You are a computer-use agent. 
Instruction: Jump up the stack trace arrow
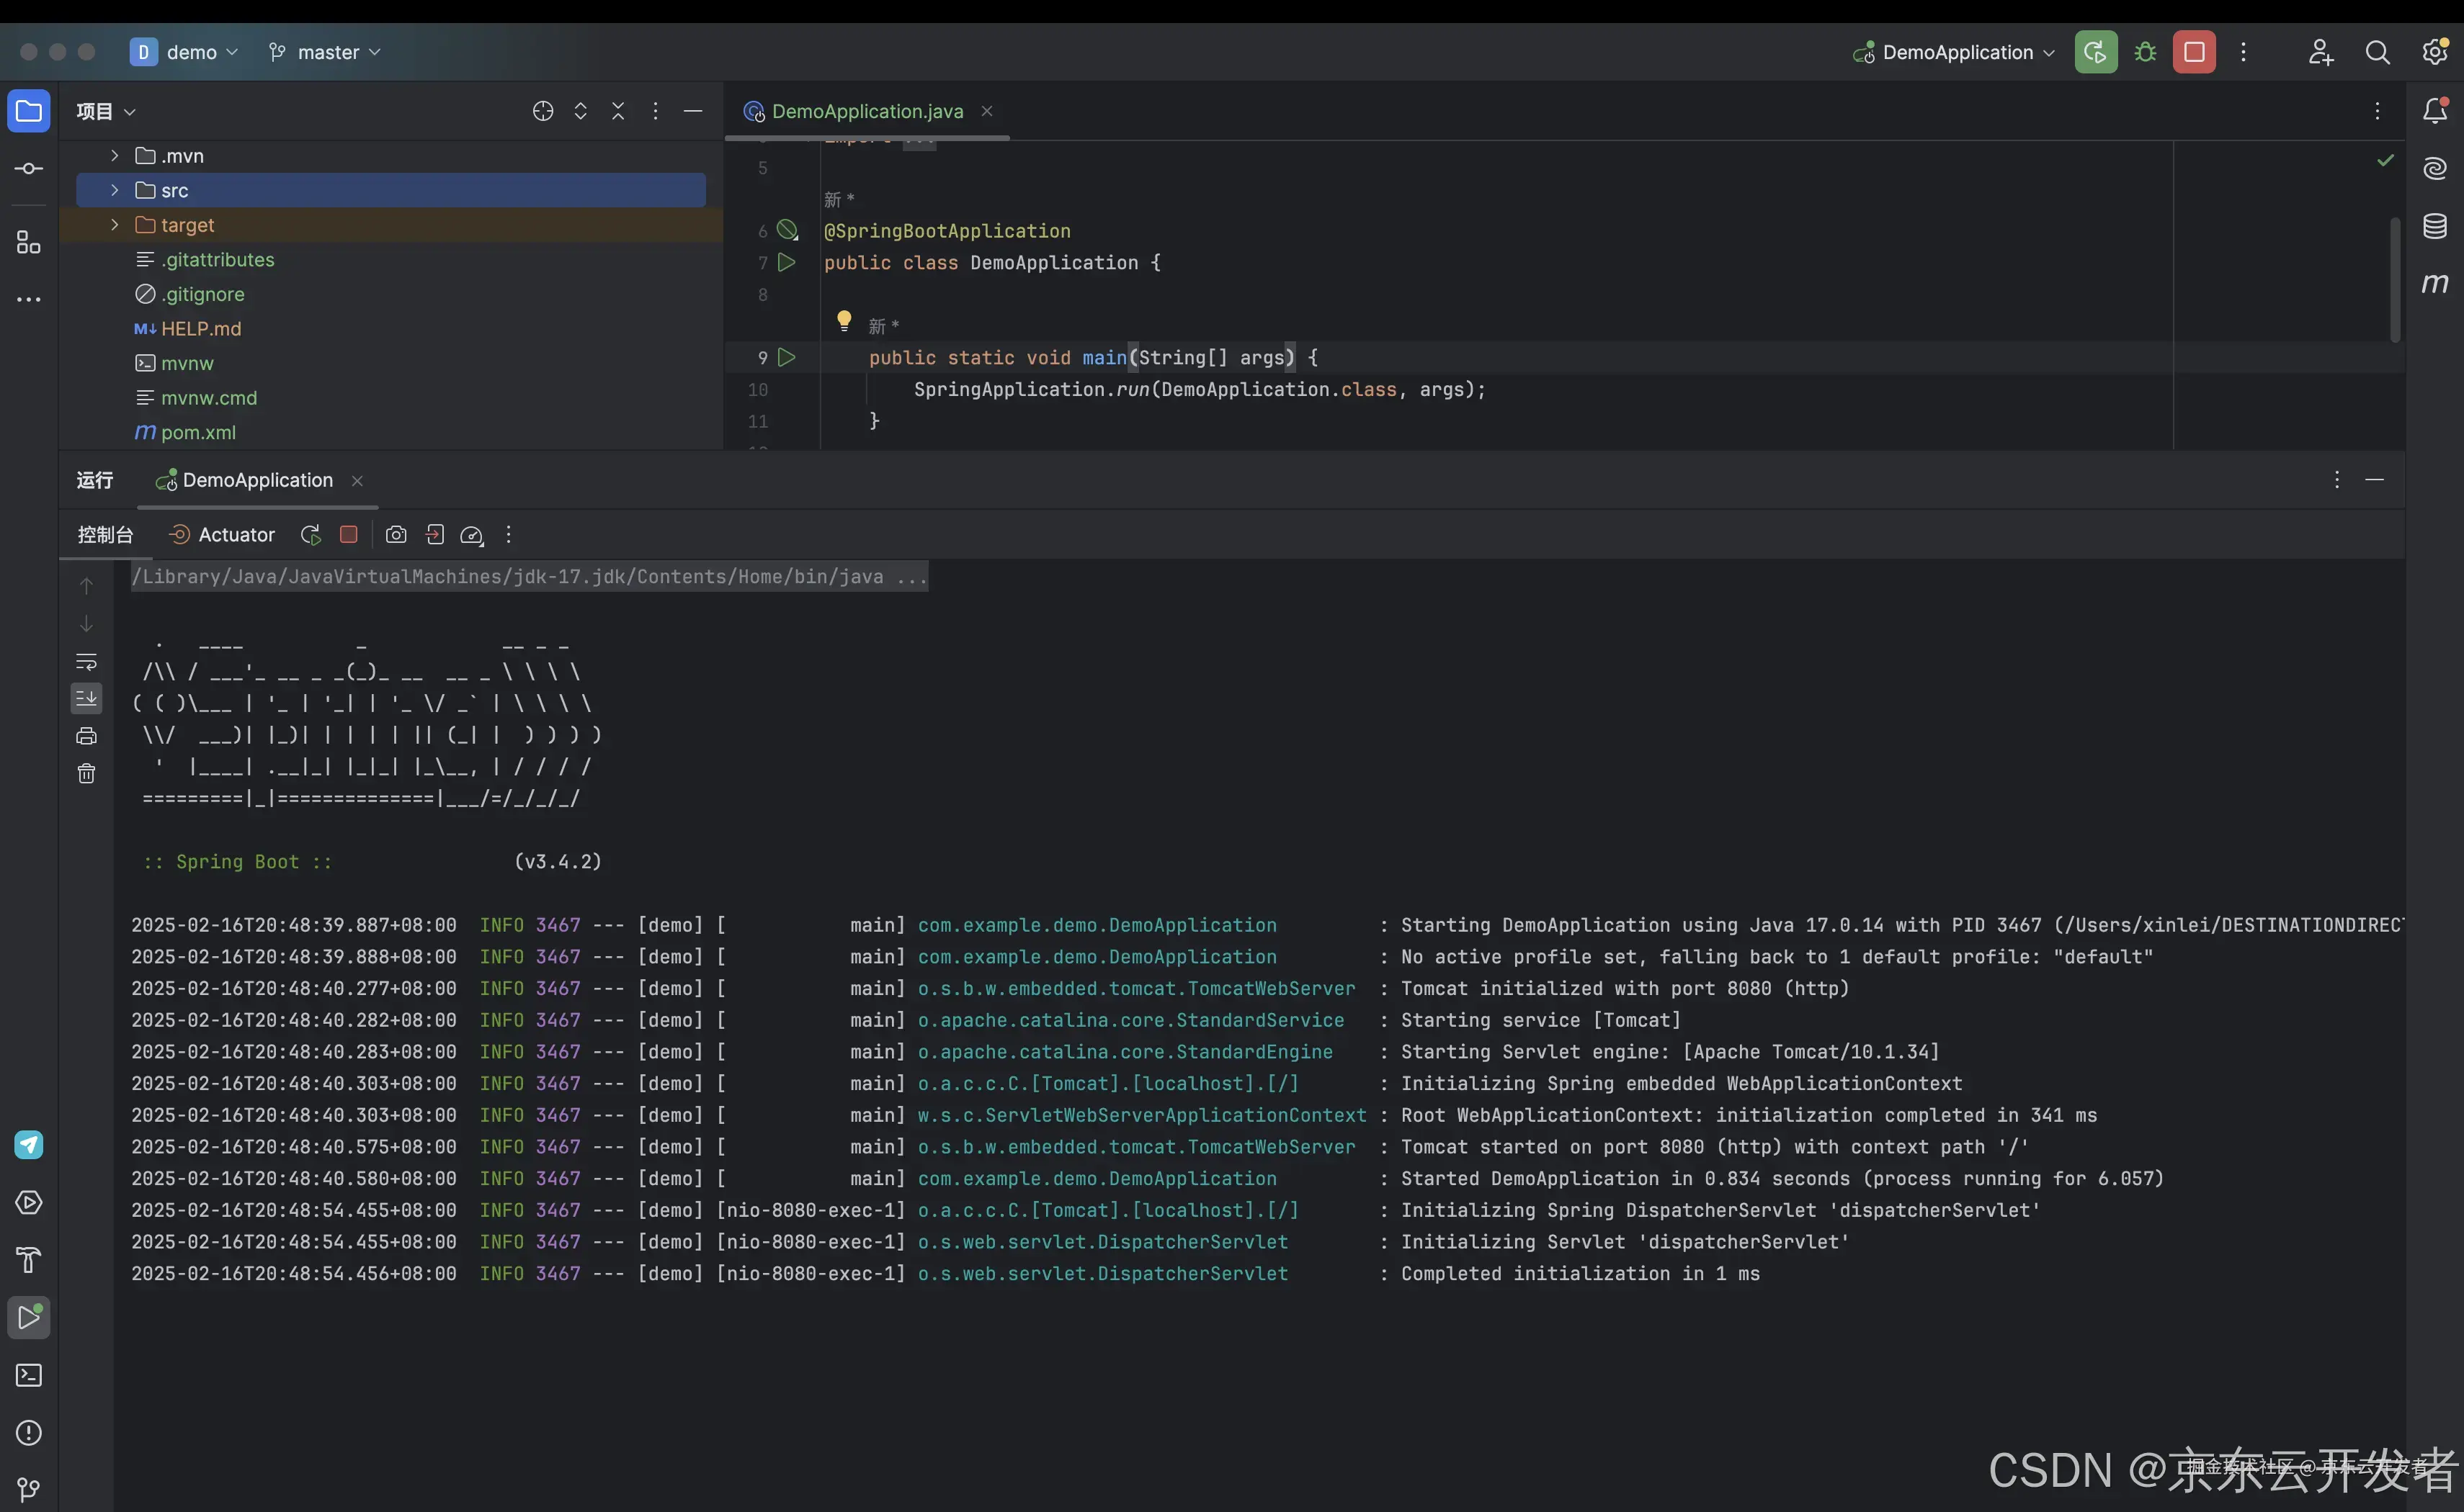click(x=87, y=586)
